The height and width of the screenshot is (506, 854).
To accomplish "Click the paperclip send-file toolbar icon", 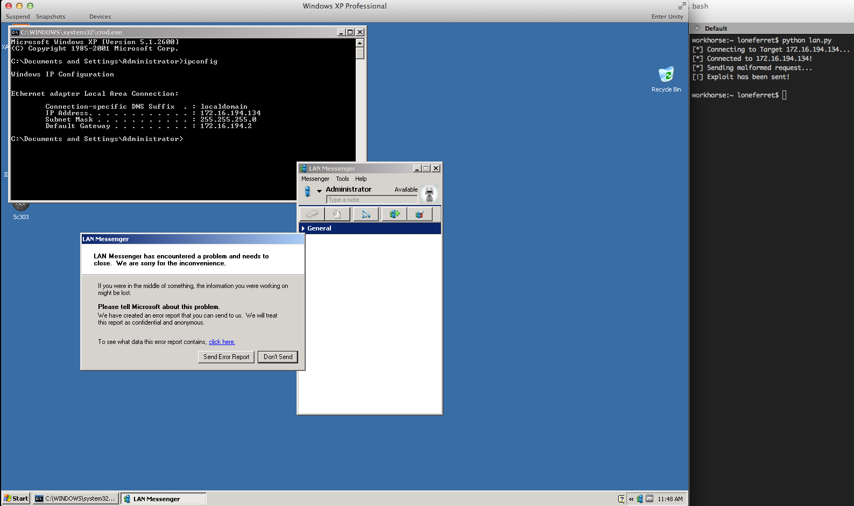I will pyautogui.click(x=337, y=214).
